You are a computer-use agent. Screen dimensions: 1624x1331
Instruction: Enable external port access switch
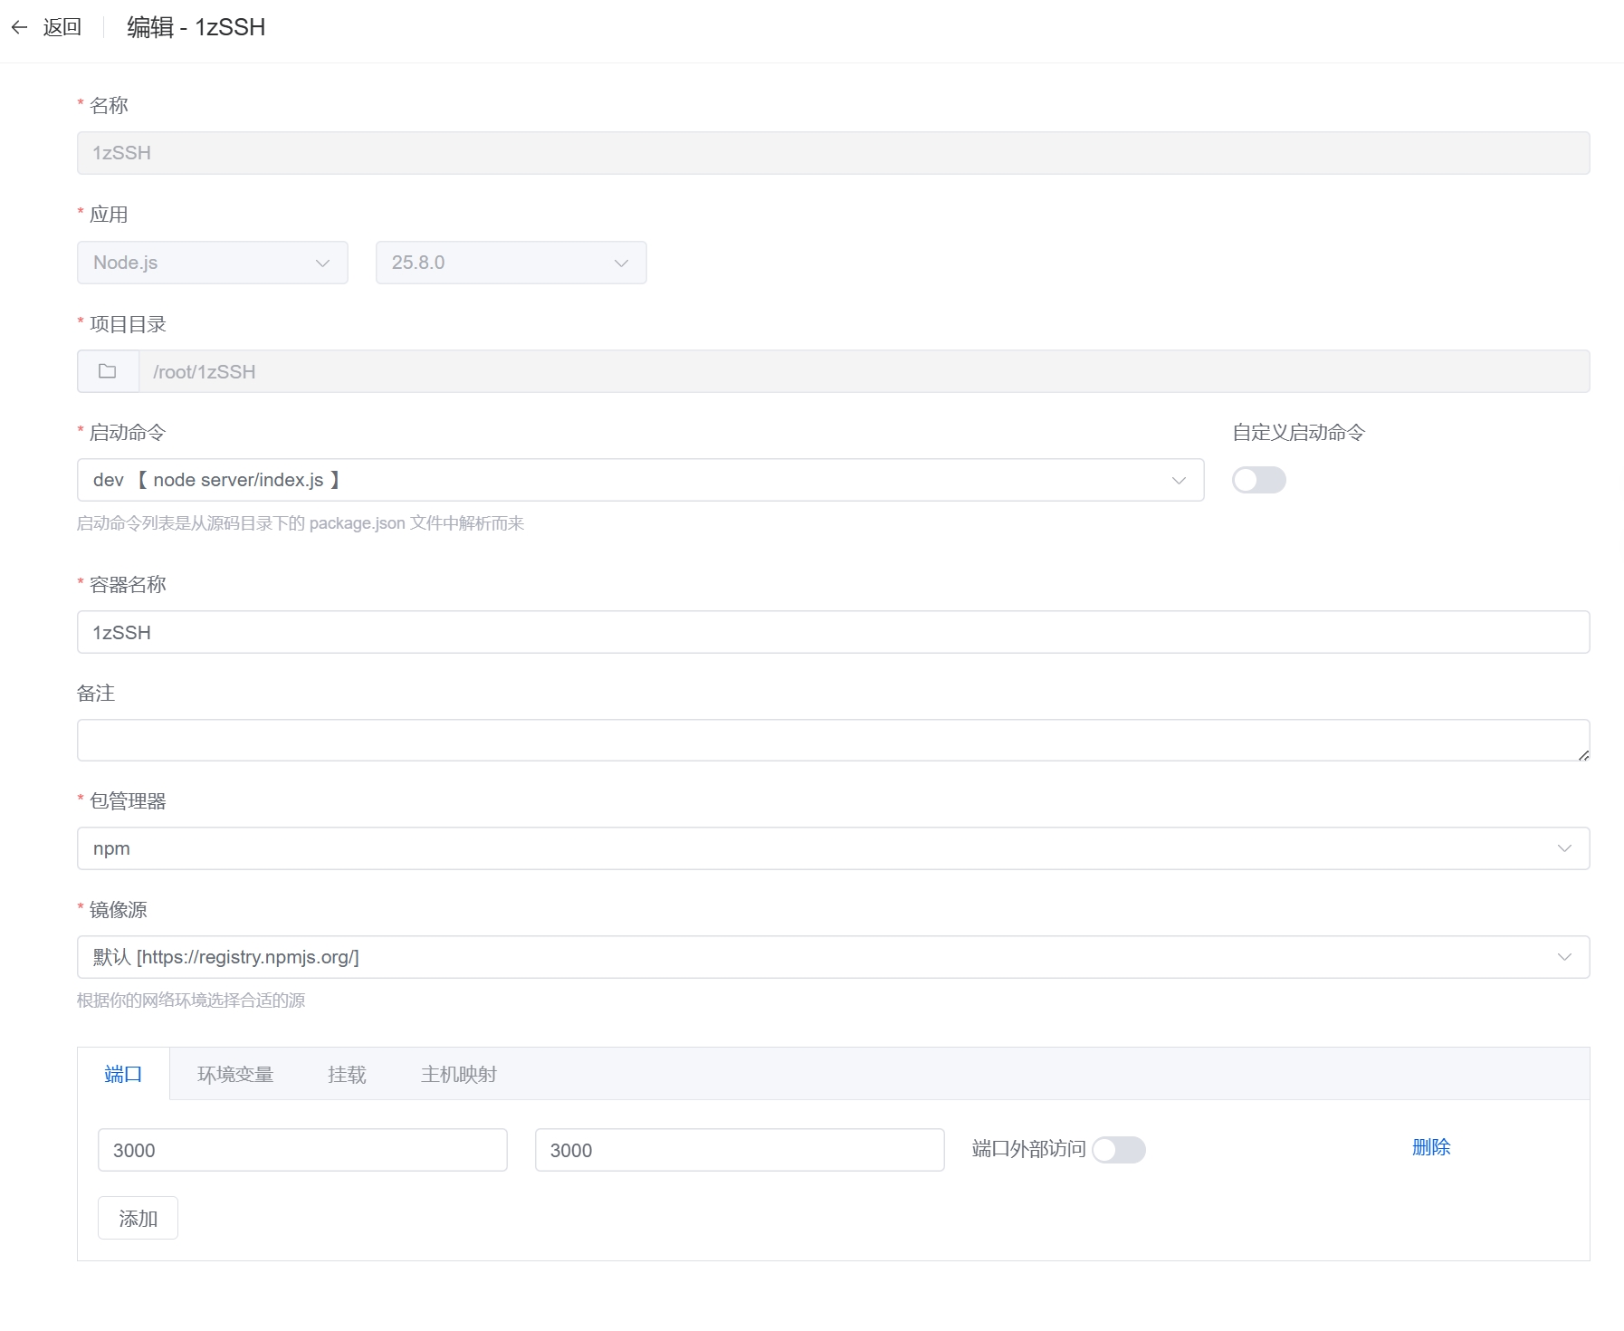pos(1118,1150)
